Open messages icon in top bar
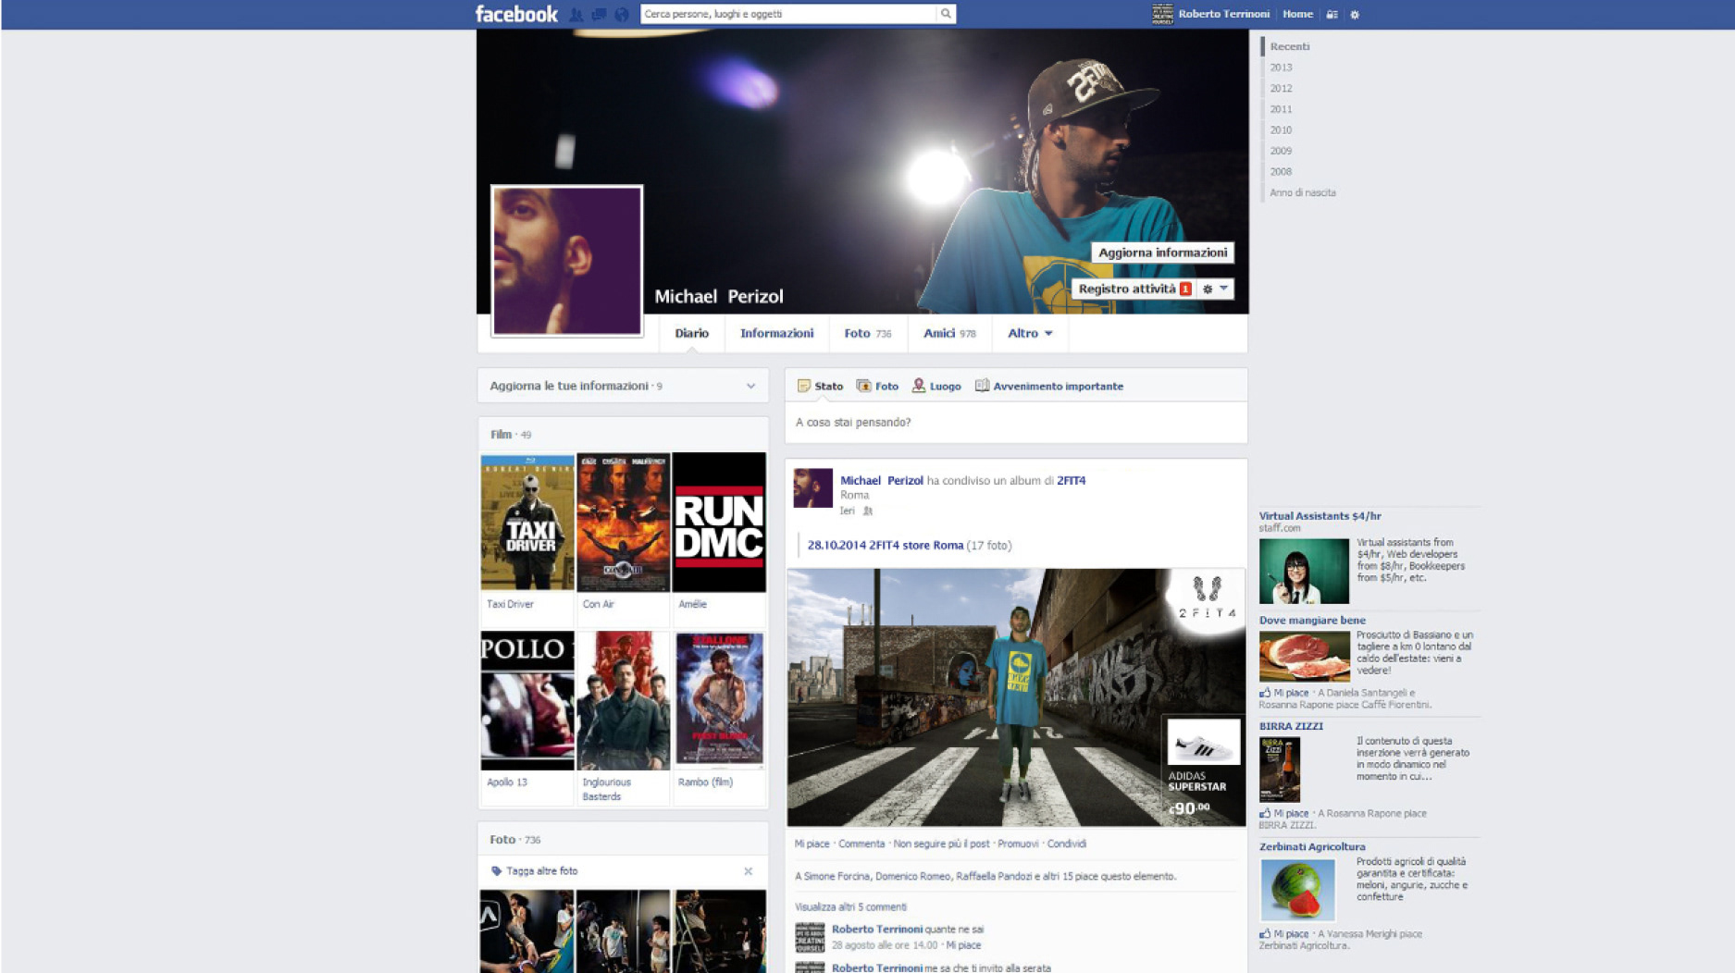 600,15
